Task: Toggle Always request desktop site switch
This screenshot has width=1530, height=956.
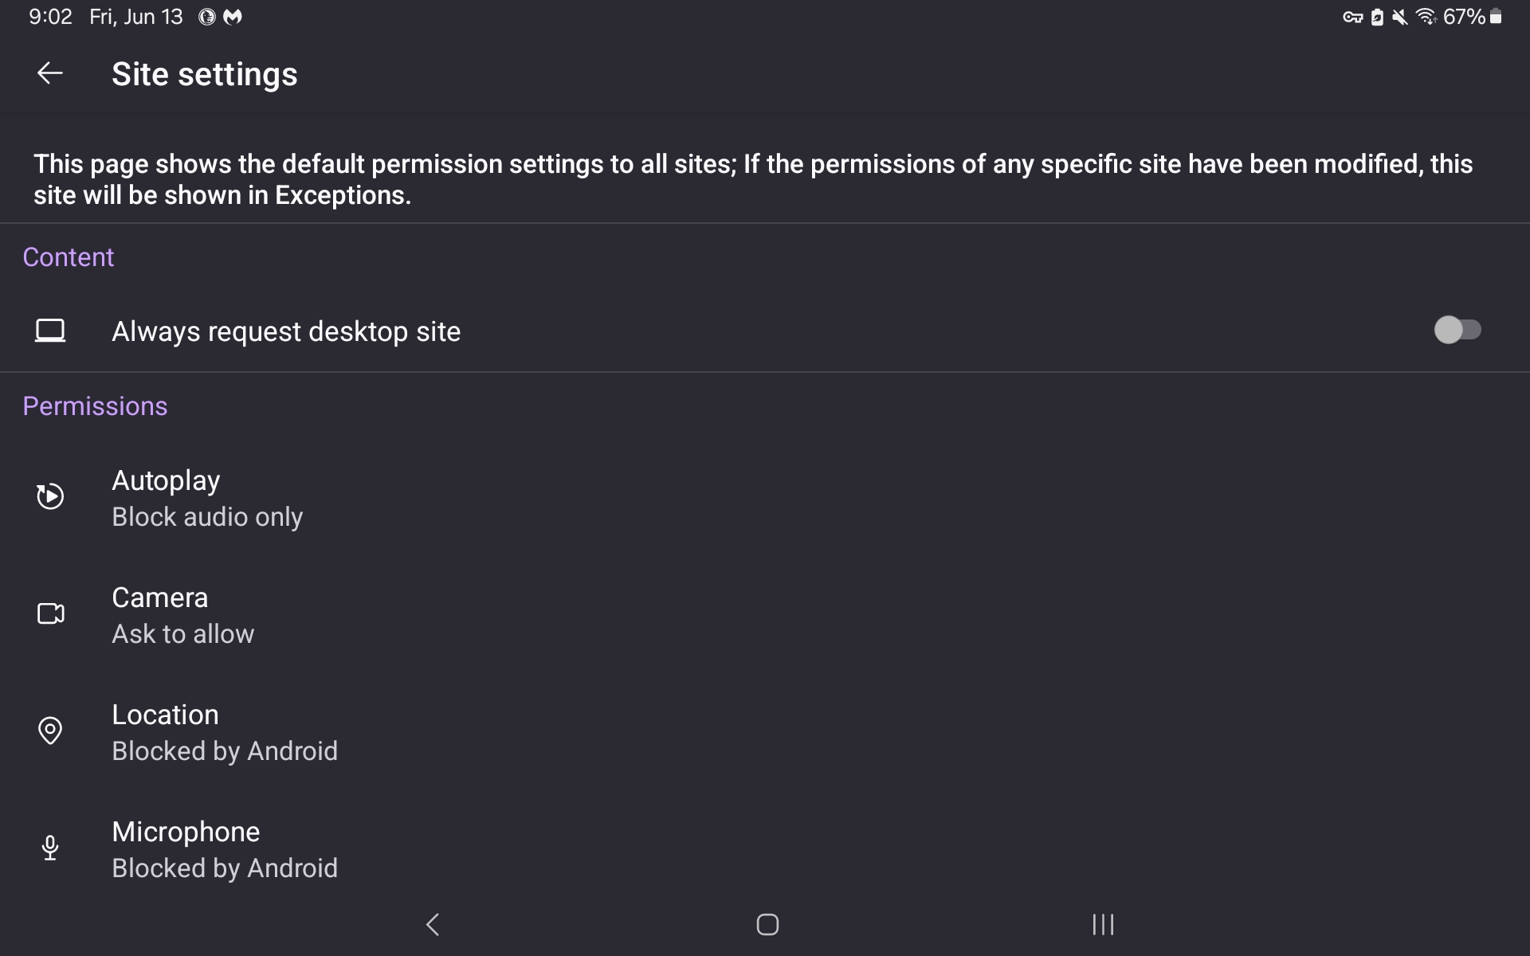Action: (x=1457, y=330)
